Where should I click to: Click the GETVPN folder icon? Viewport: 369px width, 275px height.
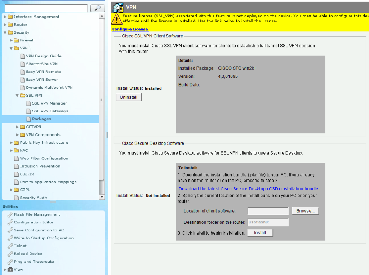[x=23, y=127]
